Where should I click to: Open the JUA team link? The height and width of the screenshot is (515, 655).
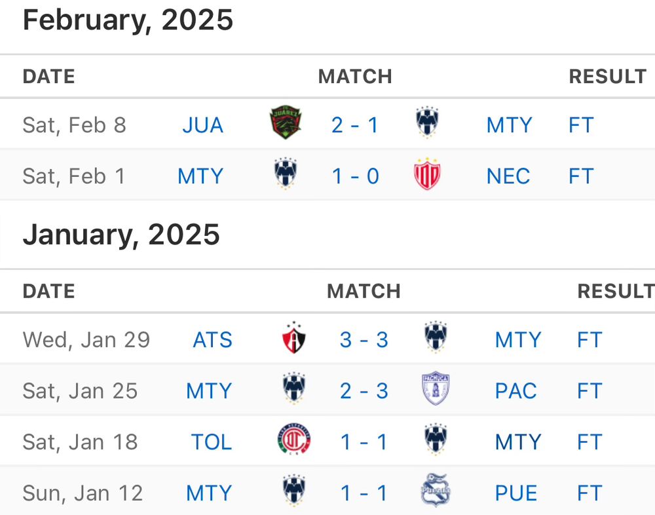pyautogui.click(x=203, y=124)
